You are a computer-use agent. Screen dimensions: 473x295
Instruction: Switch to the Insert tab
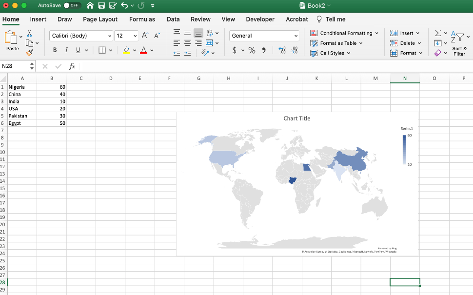[x=38, y=20]
